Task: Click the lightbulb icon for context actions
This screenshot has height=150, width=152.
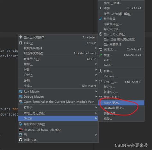Action: point(21,37)
